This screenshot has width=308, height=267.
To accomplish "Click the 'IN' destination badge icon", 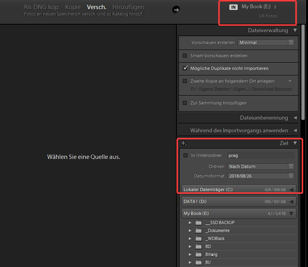I will (x=233, y=7).
